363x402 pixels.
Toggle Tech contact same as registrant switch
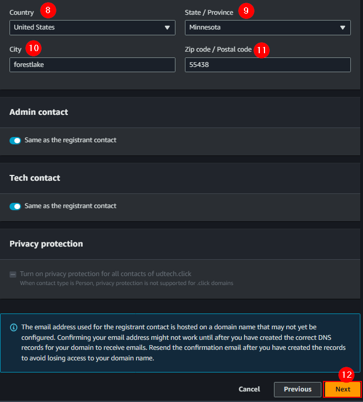point(15,206)
